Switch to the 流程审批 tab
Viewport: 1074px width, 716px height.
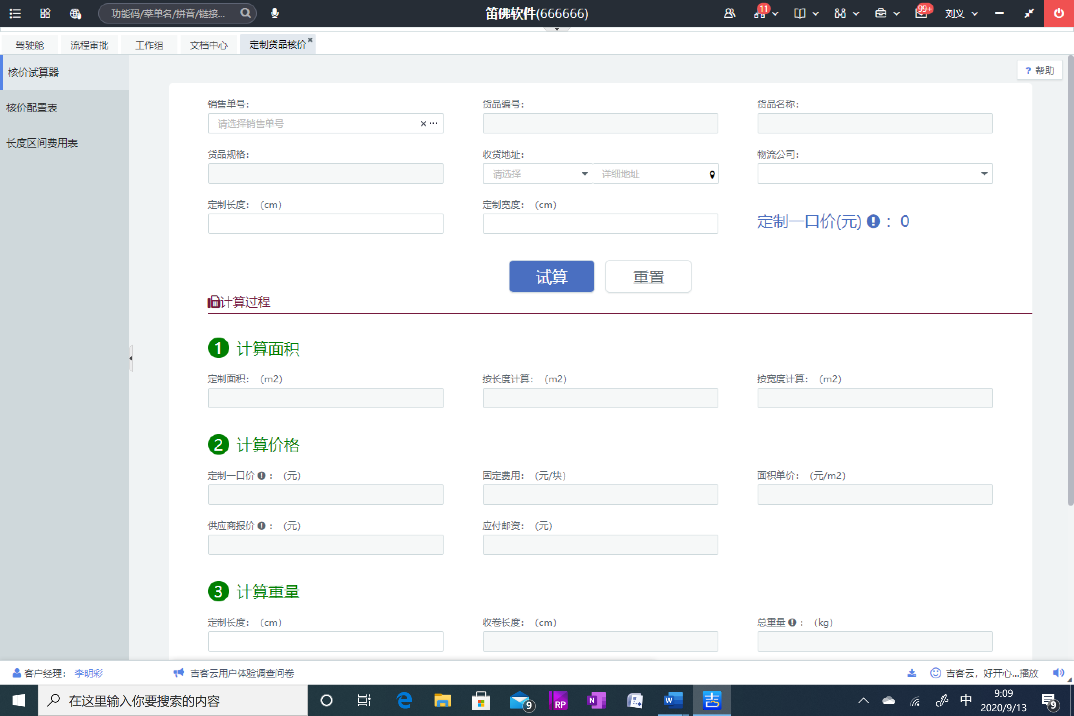point(89,45)
